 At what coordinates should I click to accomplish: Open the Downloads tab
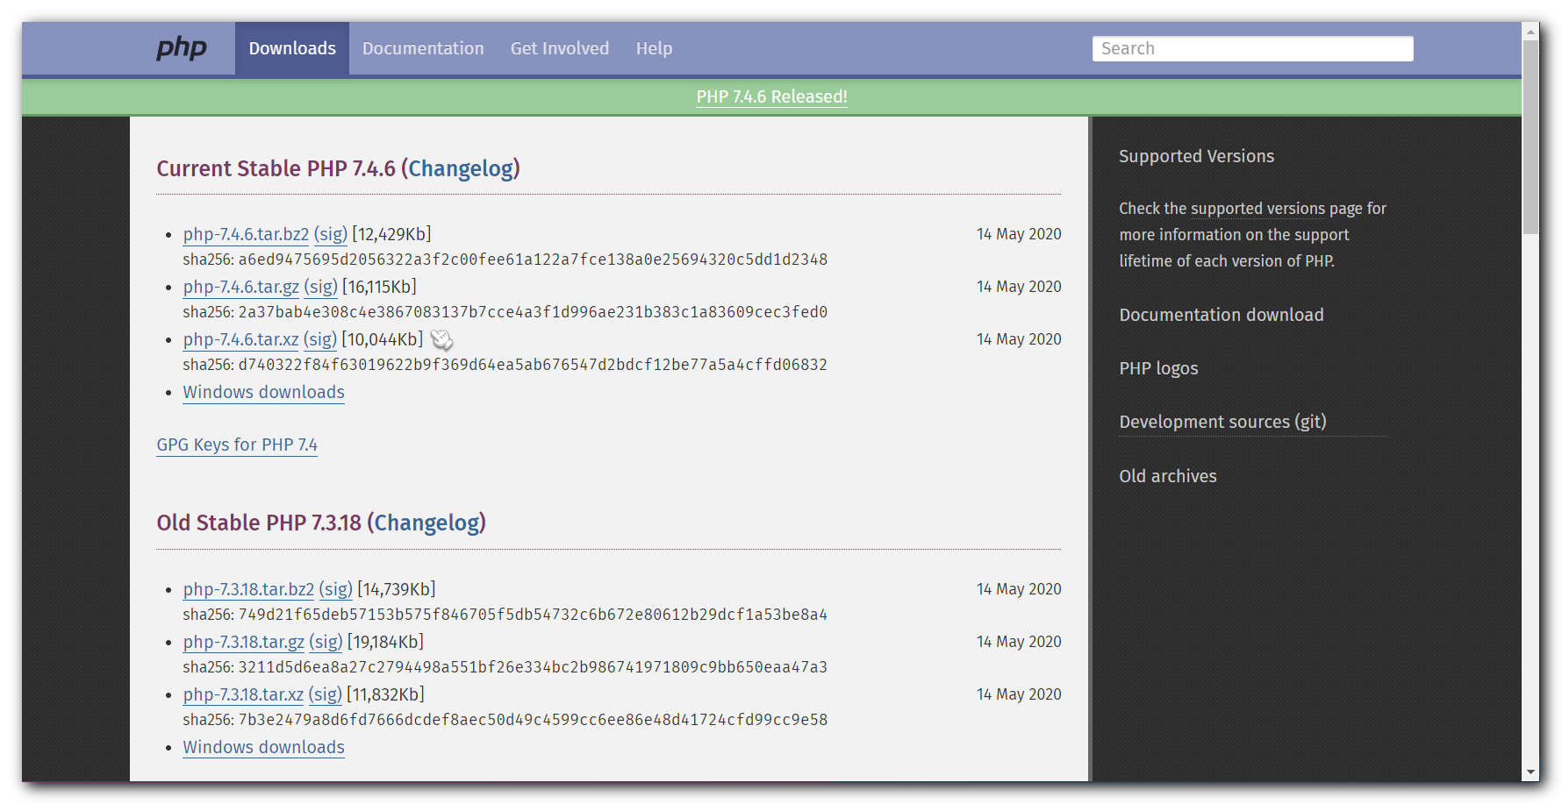291,48
